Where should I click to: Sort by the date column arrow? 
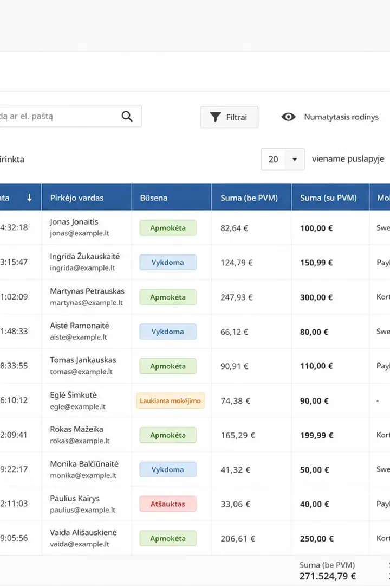click(29, 198)
